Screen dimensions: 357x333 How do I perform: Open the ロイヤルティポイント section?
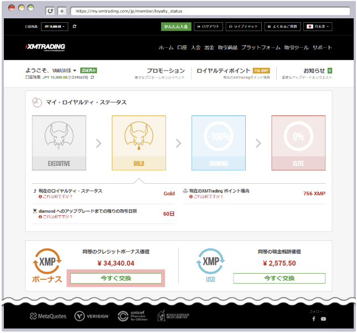click(224, 70)
